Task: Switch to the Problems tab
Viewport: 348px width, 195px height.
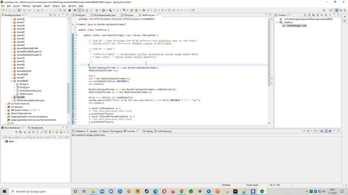Action: point(80,131)
